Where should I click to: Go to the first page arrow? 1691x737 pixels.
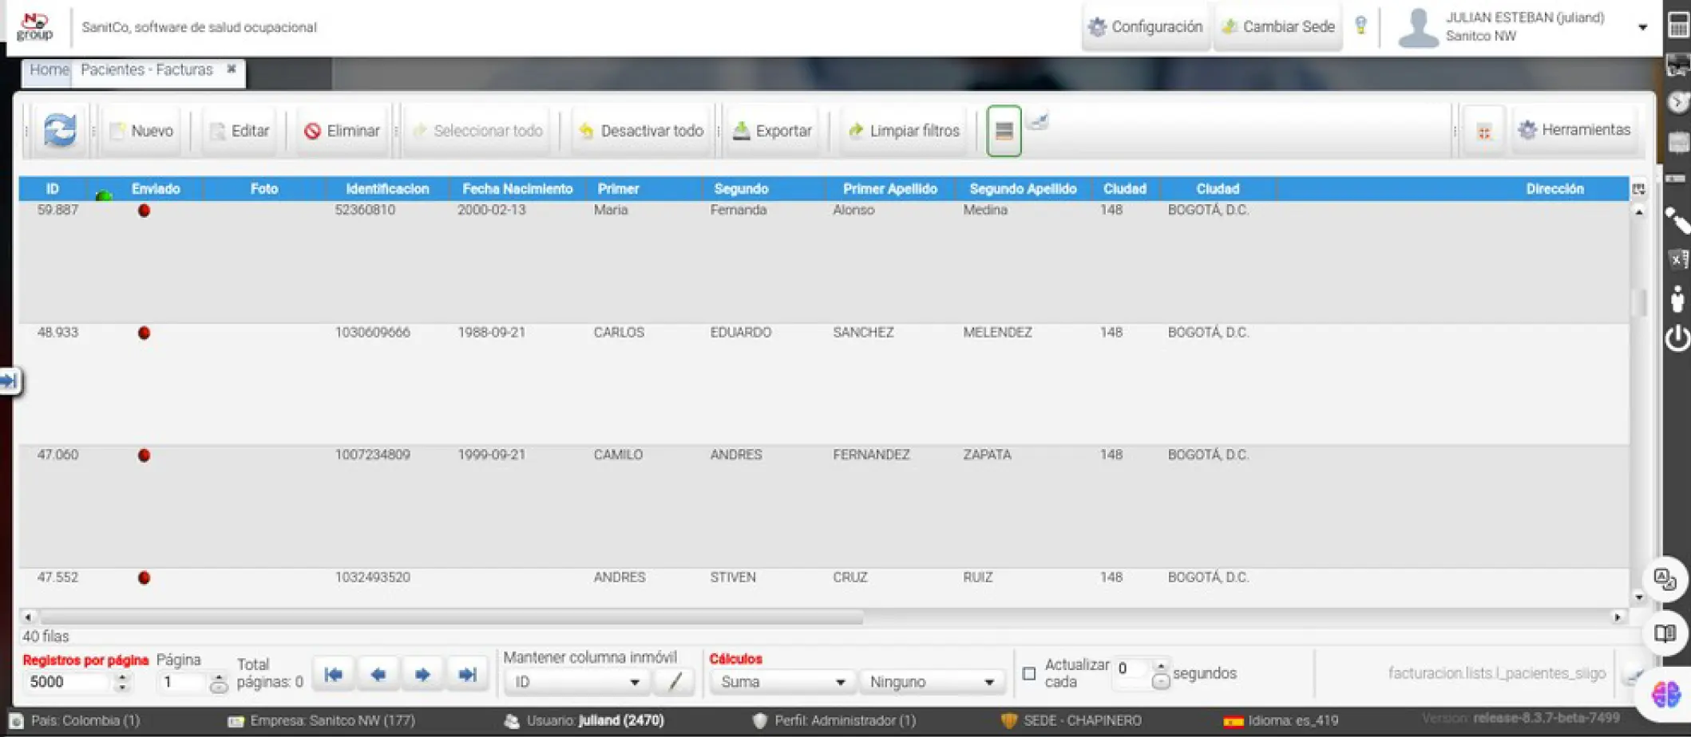click(x=334, y=675)
